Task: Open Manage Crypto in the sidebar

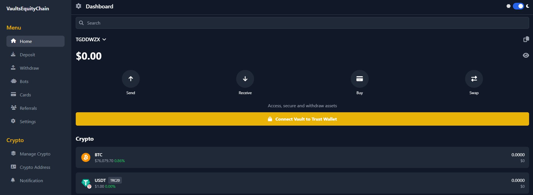Action: pyautogui.click(x=35, y=154)
